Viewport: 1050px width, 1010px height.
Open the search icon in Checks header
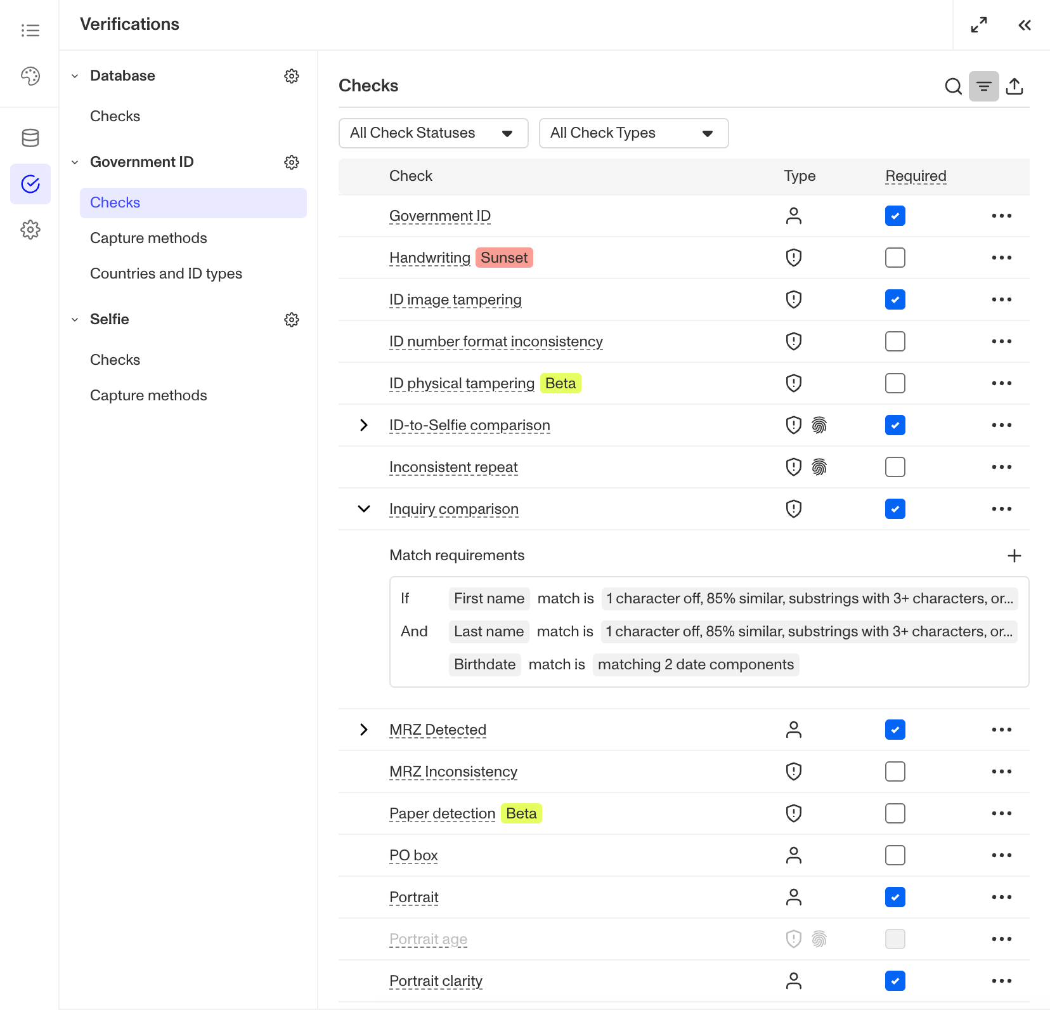(953, 86)
